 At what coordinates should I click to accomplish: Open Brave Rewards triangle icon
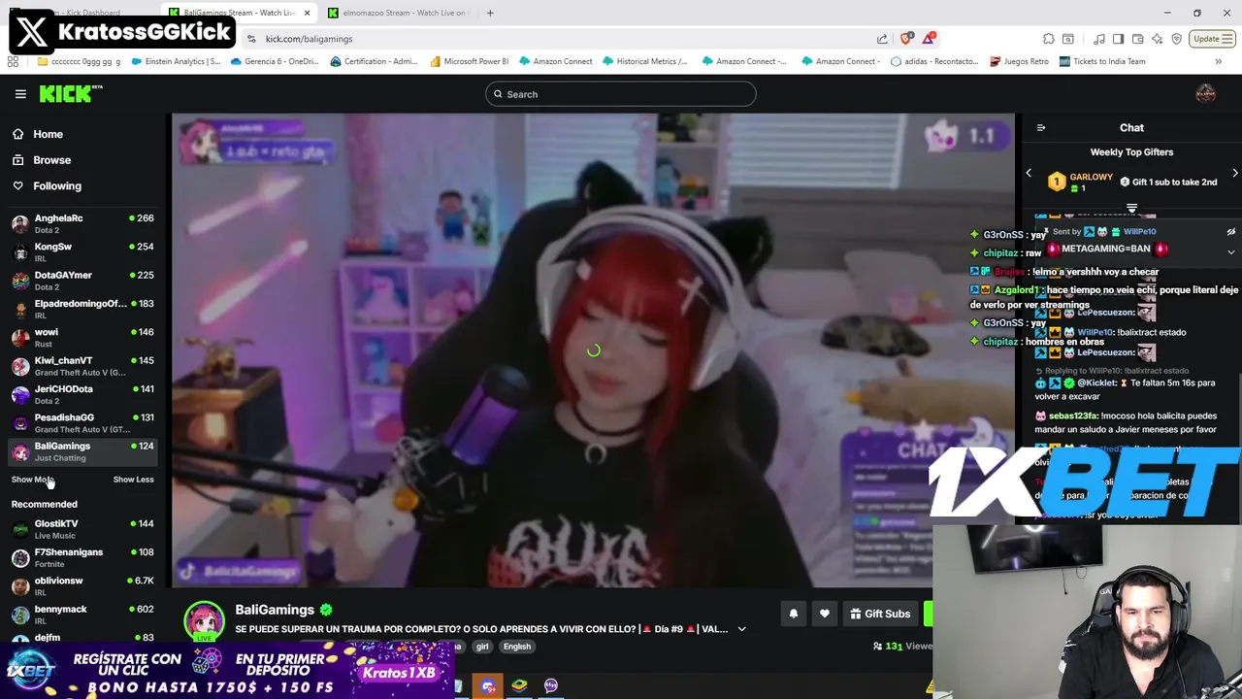pyautogui.click(x=929, y=38)
